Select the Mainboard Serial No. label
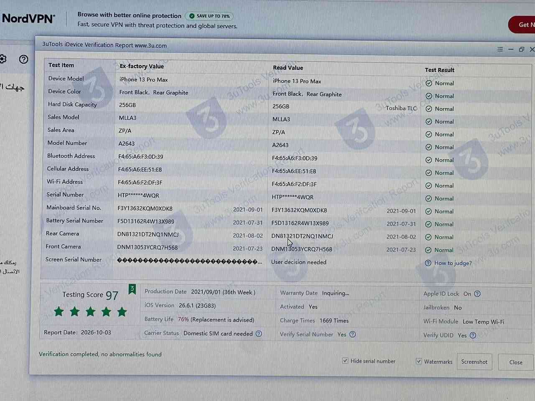Screen dimensions: 535x401 (x=74, y=208)
